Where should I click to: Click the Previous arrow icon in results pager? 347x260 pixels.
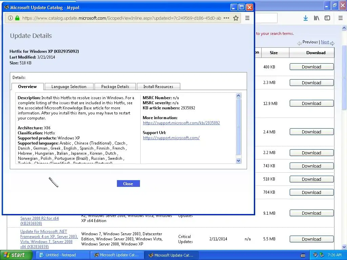[300, 43]
